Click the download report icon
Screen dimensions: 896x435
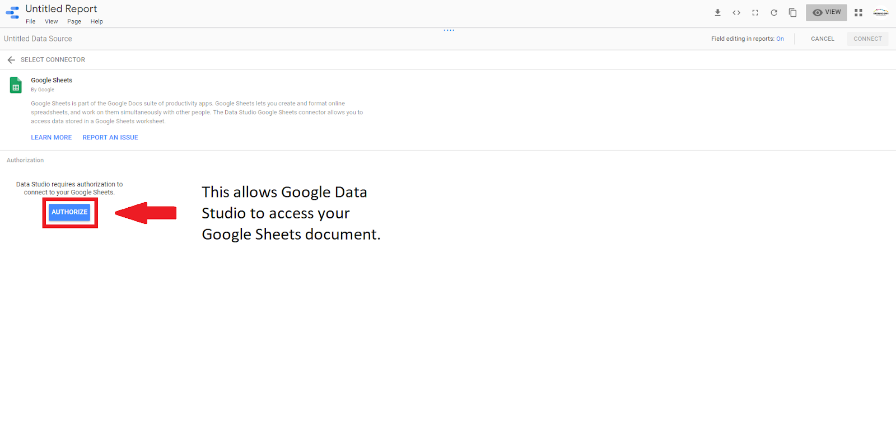point(717,12)
